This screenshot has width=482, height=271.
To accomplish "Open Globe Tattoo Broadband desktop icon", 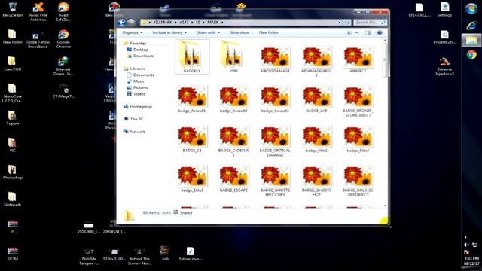I will pyautogui.click(x=38, y=39).
